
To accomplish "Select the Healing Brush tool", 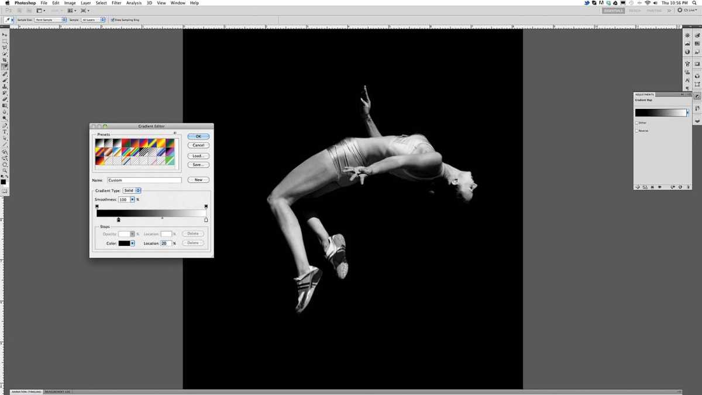I will [x=5, y=74].
